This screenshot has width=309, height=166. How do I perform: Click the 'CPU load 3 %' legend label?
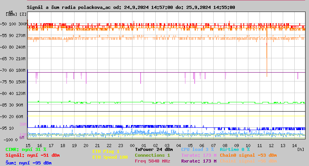click(x=197, y=149)
